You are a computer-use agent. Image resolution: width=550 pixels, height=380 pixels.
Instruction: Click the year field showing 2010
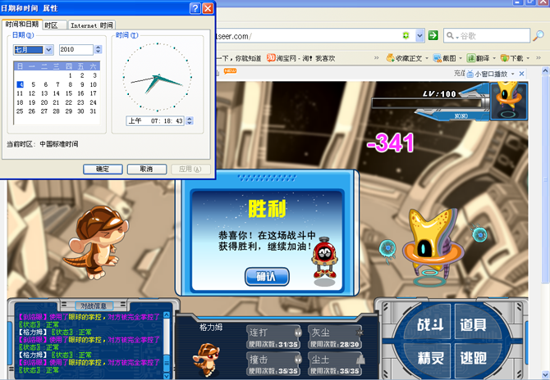point(76,50)
